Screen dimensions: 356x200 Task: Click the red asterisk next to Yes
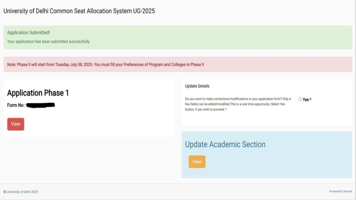pos(310,100)
